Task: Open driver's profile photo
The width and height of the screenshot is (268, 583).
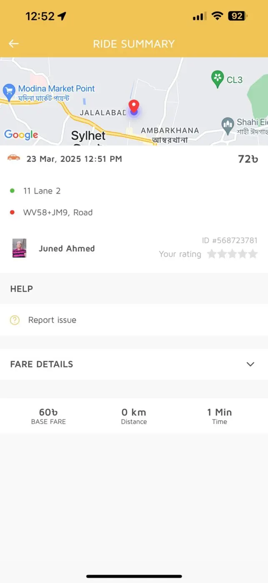Action: coord(19,248)
